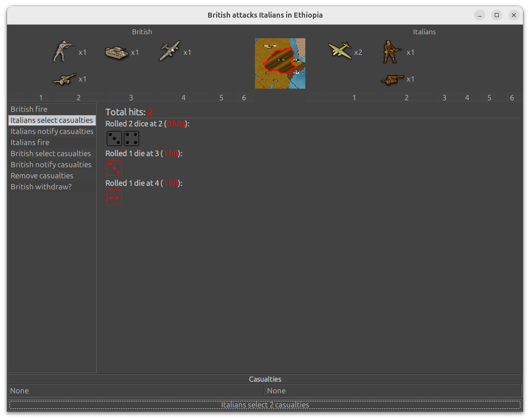Click the British infantry unit icon
530x420 pixels.
point(63,52)
